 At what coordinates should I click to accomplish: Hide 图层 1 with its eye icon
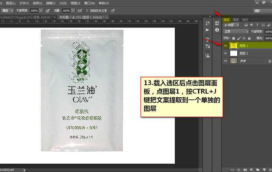225,46
